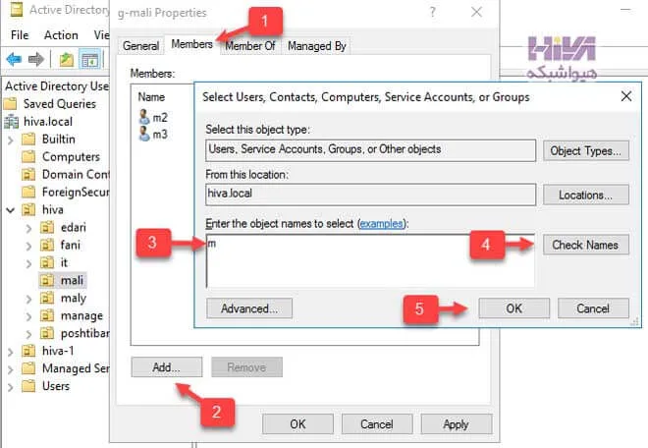Select the Active Directory Users root node
Viewport: 648px width, 448px height.
tap(57, 86)
